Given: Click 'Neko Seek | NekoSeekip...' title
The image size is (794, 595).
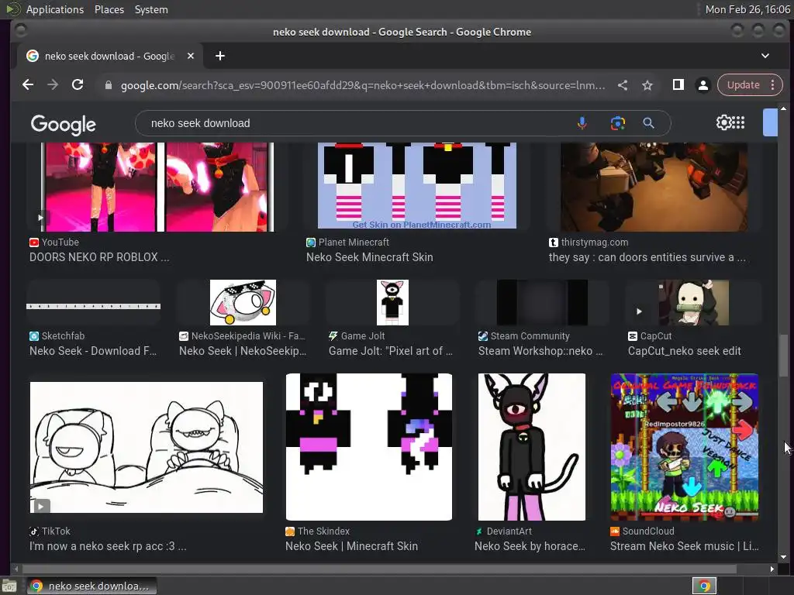Looking at the screenshot, I should click(x=243, y=351).
